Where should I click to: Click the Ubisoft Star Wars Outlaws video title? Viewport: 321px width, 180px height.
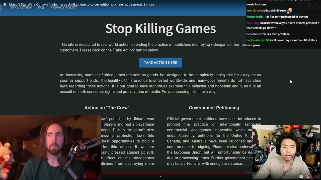coord(82,4)
